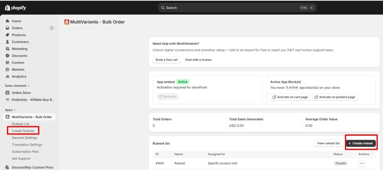Click the Content icon in sidebar

(7, 63)
